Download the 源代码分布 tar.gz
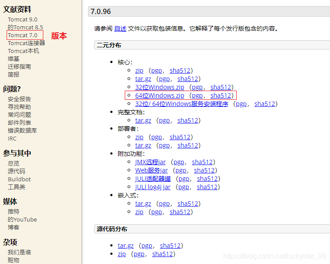 click(x=126, y=246)
